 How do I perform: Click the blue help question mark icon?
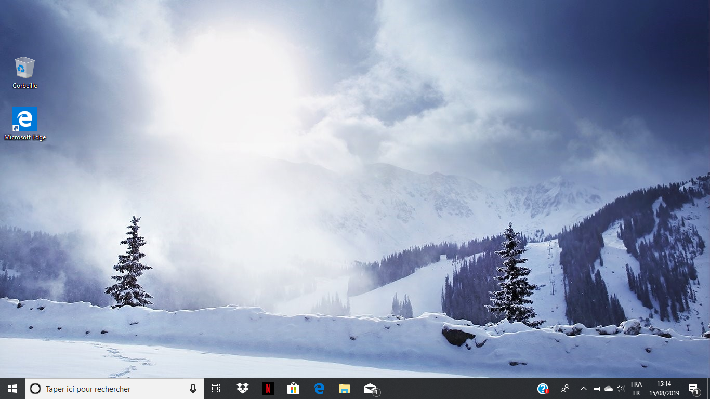tap(543, 389)
